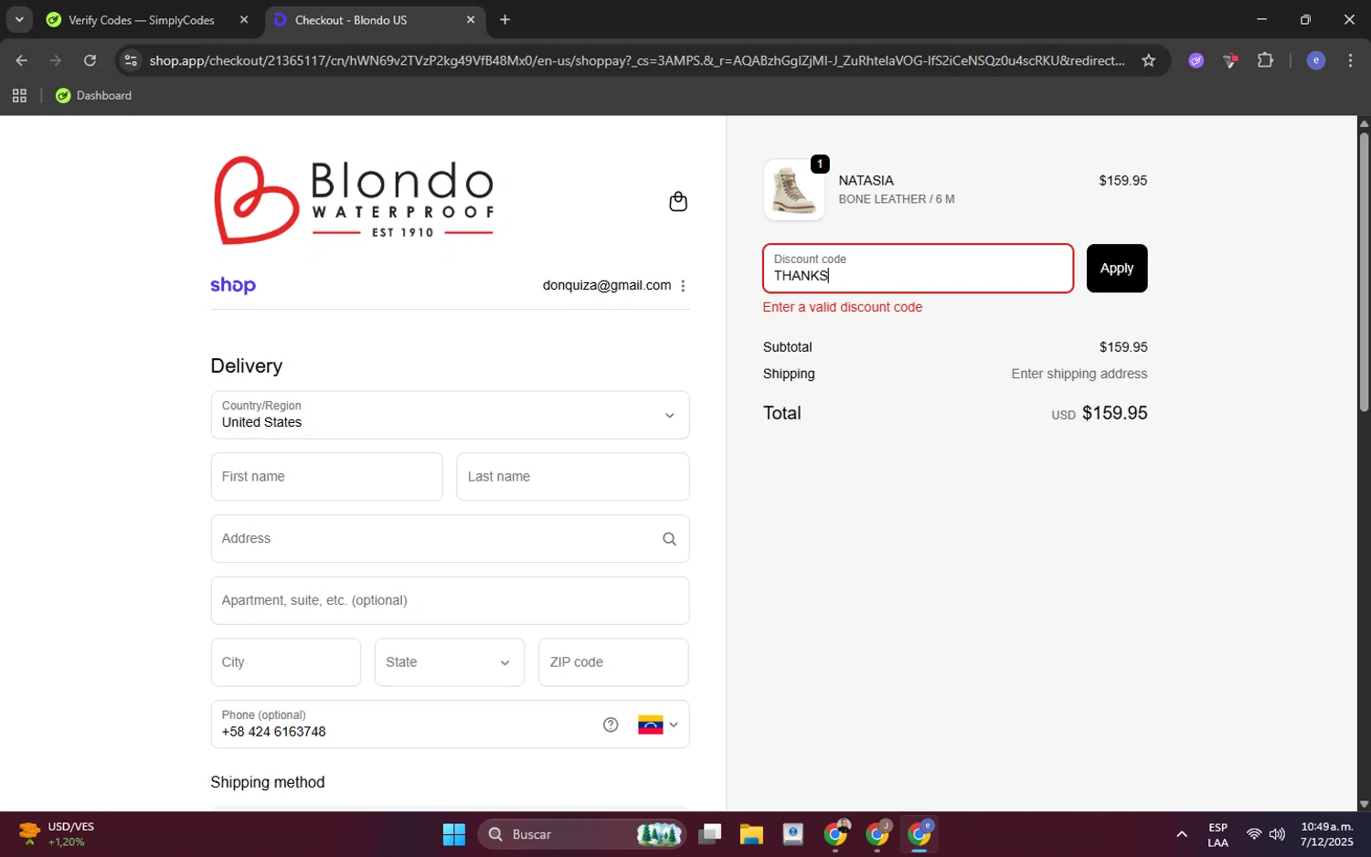Click the red extension icon in toolbar
This screenshot has width=1371, height=857.
(1230, 60)
